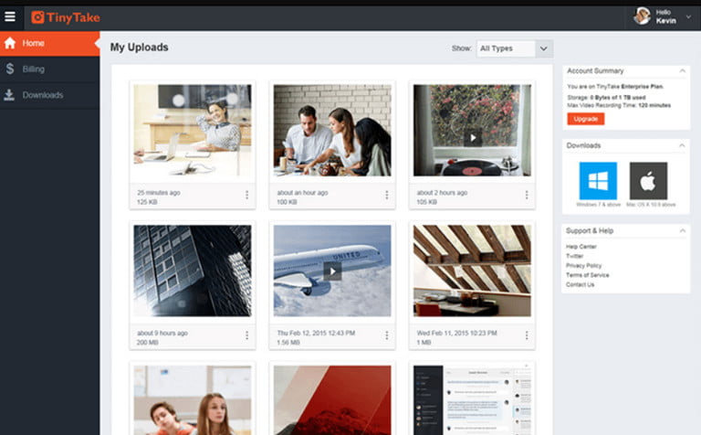This screenshot has height=435, width=701.
Task: Click Kevin's profile avatar
Action: [x=643, y=16]
